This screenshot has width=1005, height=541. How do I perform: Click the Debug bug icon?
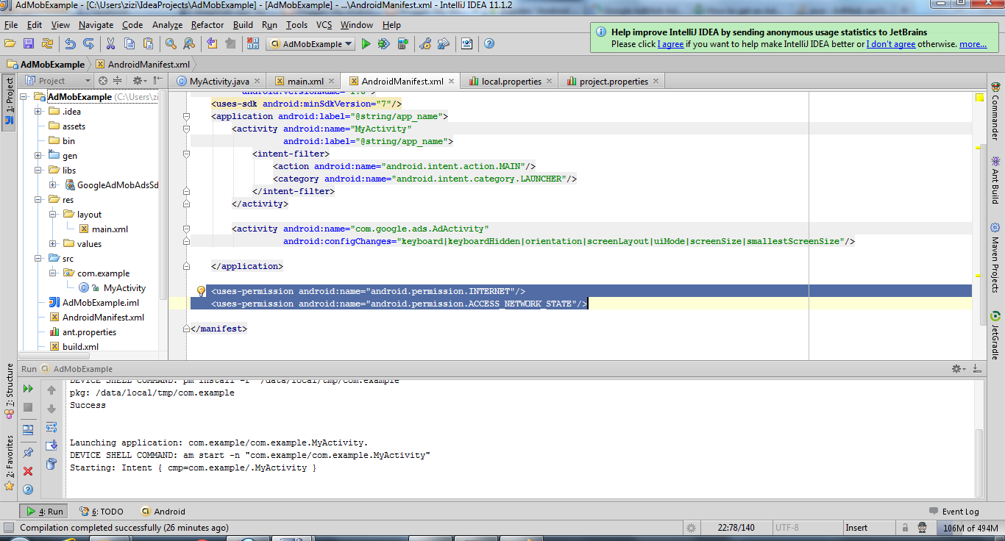click(384, 44)
